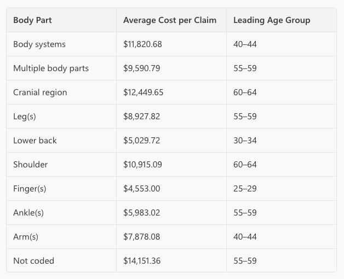This screenshot has width=344, height=279.
Task: Click the Cranial region row label
Action: tap(40, 92)
